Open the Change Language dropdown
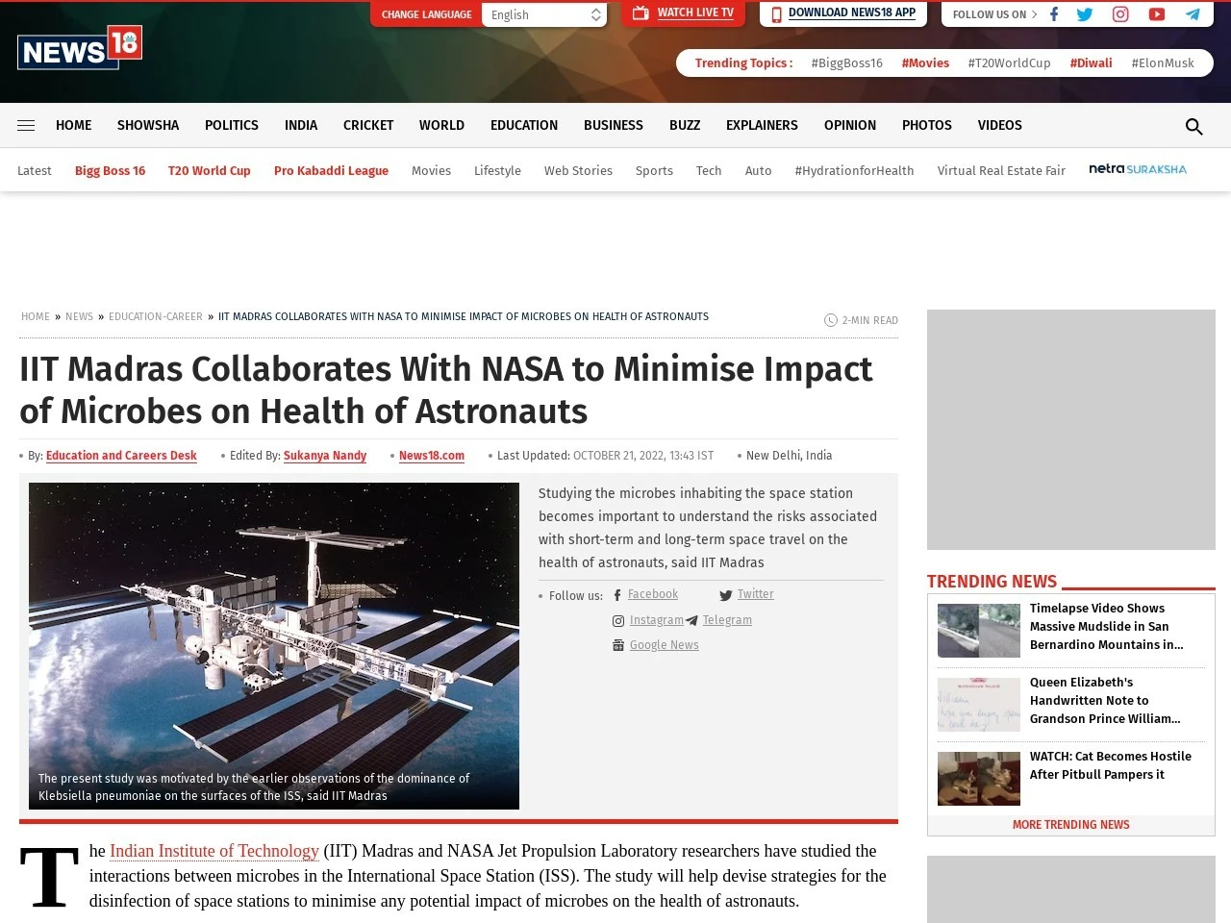Image resolution: width=1231 pixels, height=923 pixels. pyautogui.click(x=544, y=14)
